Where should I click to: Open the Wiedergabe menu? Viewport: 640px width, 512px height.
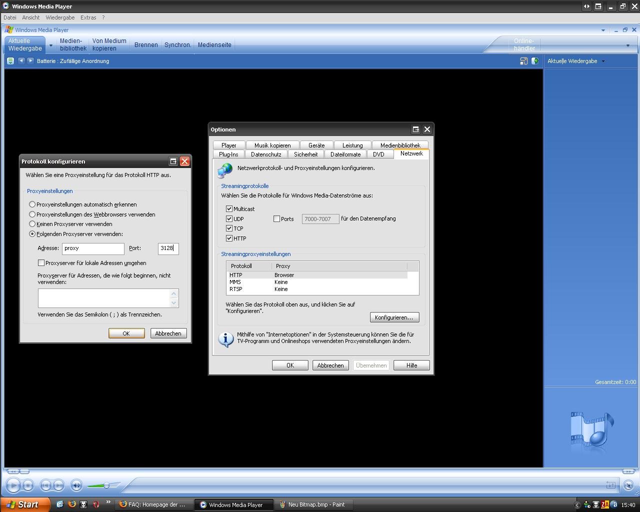[60, 17]
